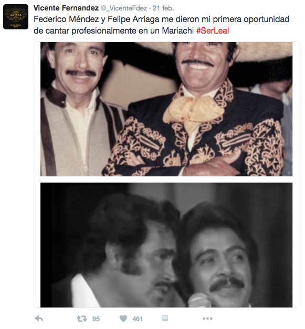
Task: Open the Vicente Fernandez profile name
Action: pos(66,8)
